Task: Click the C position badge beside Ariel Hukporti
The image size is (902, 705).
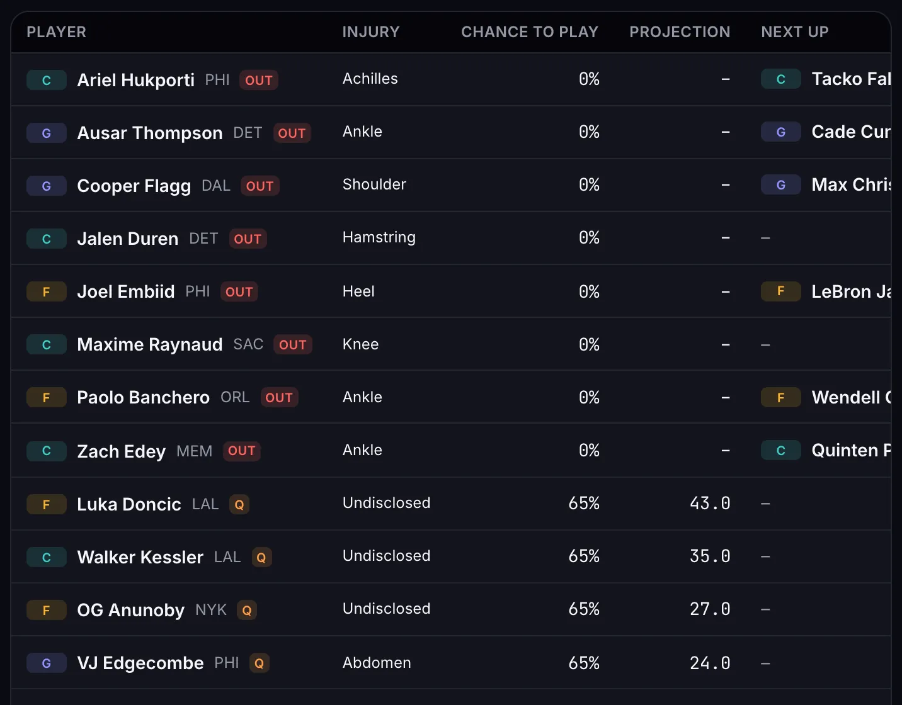Action: pos(47,81)
